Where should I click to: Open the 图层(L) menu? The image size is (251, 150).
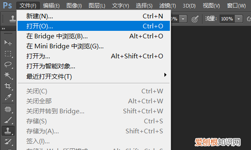click(x=97, y=6)
